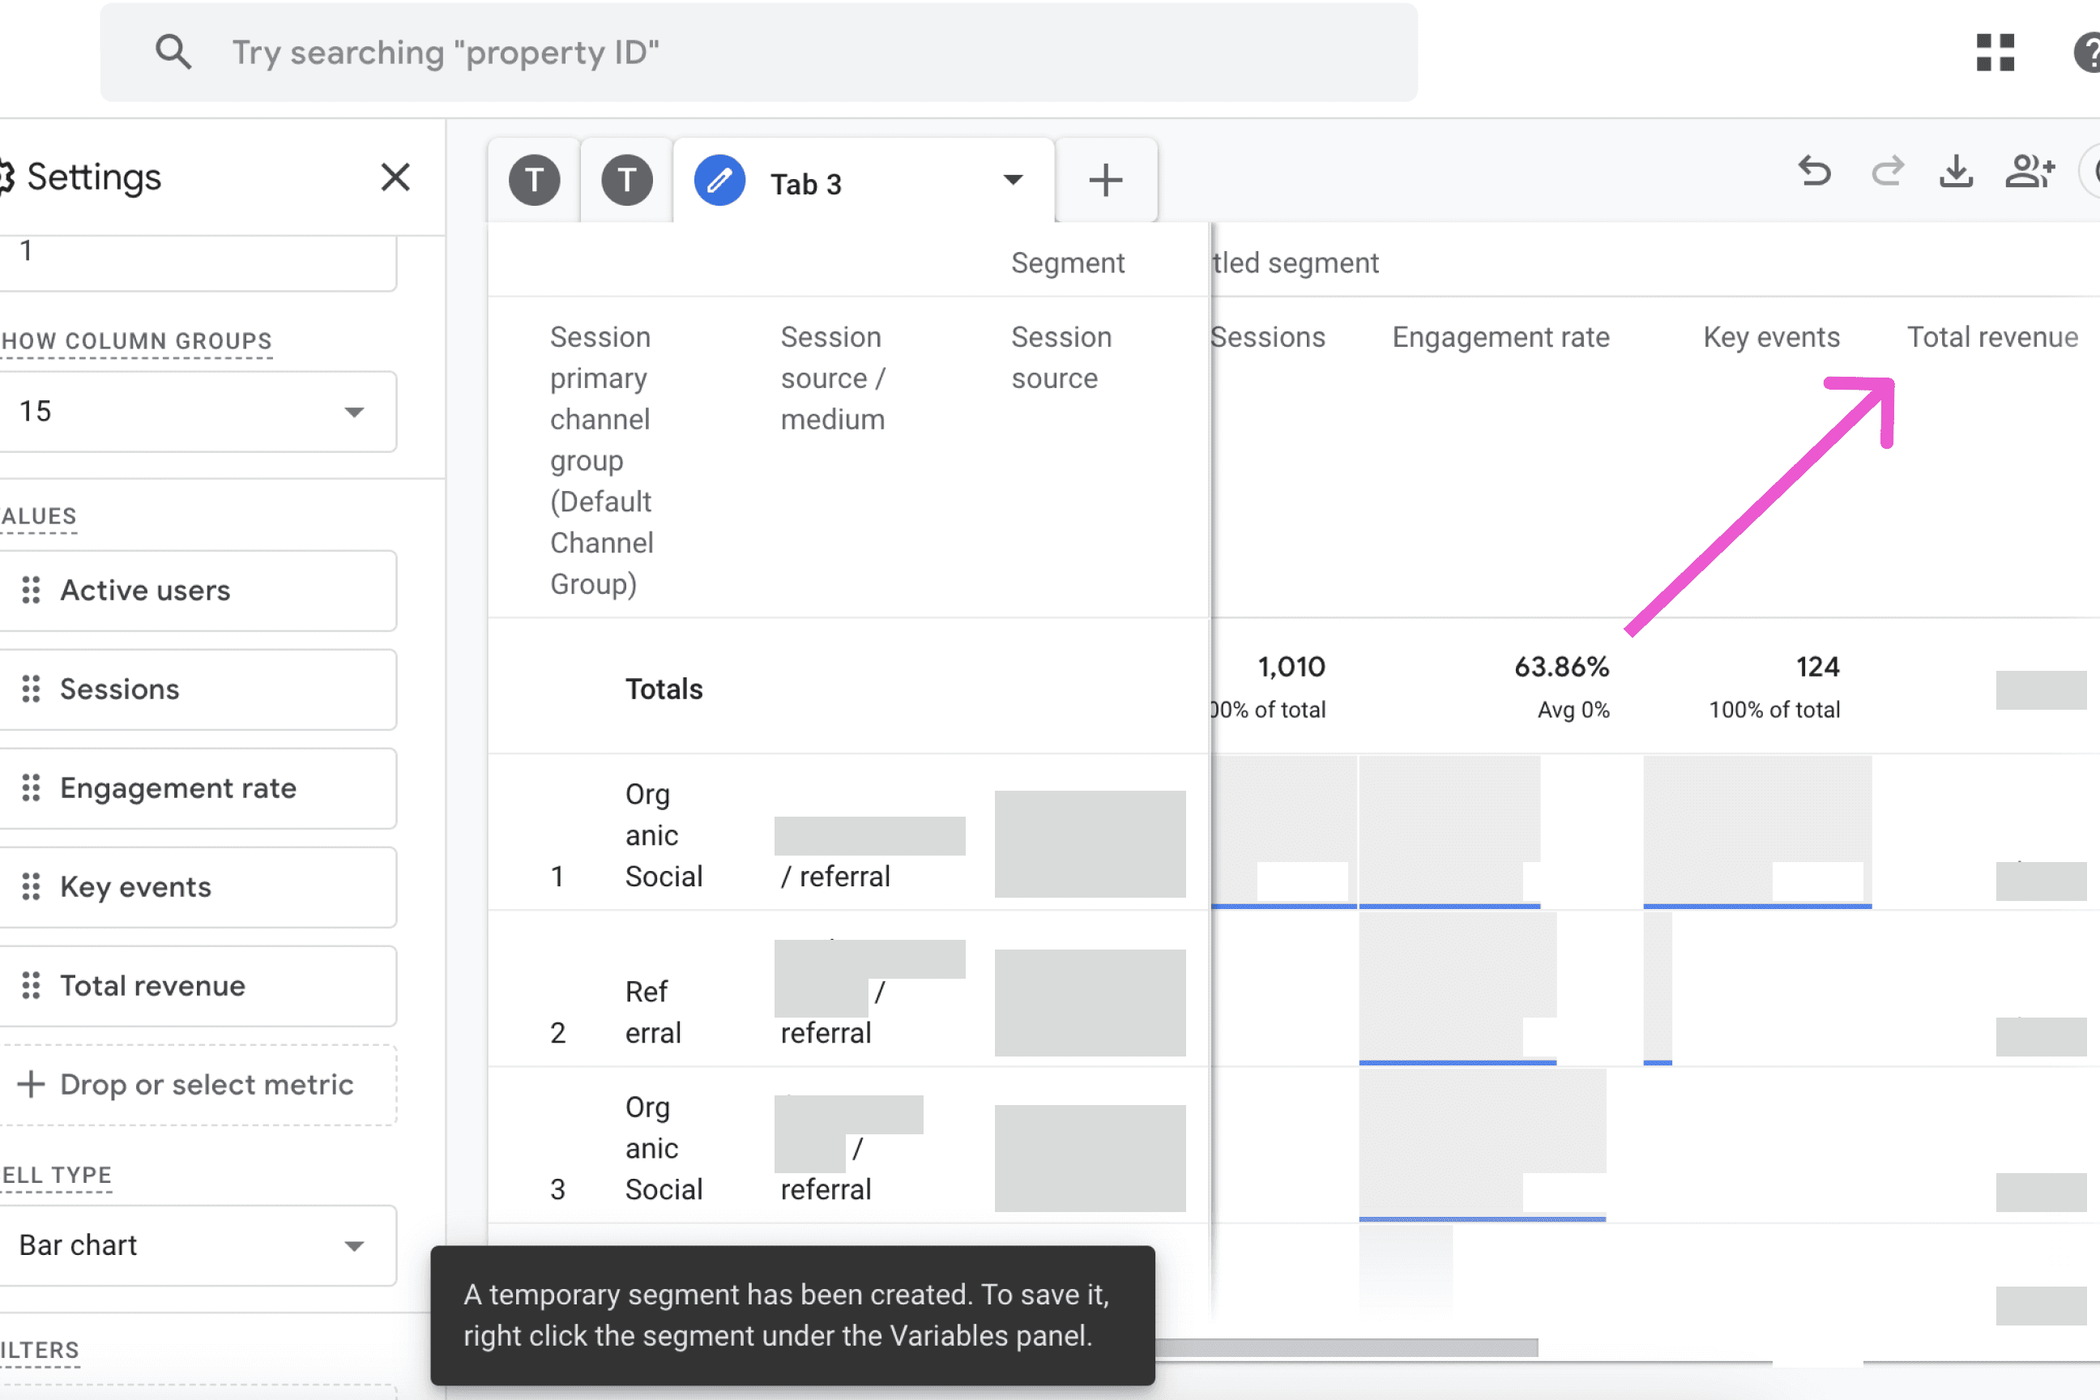Expand the Tab 3 dropdown arrow
The height and width of the screenshot is (1400, 2100).
tap(1013, 181)
